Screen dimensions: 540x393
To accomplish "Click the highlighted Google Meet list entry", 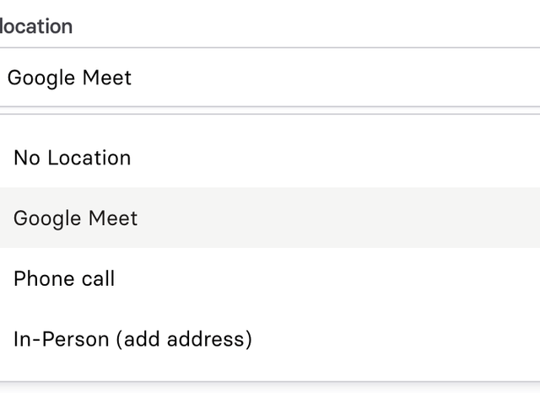I will point(76,218).
